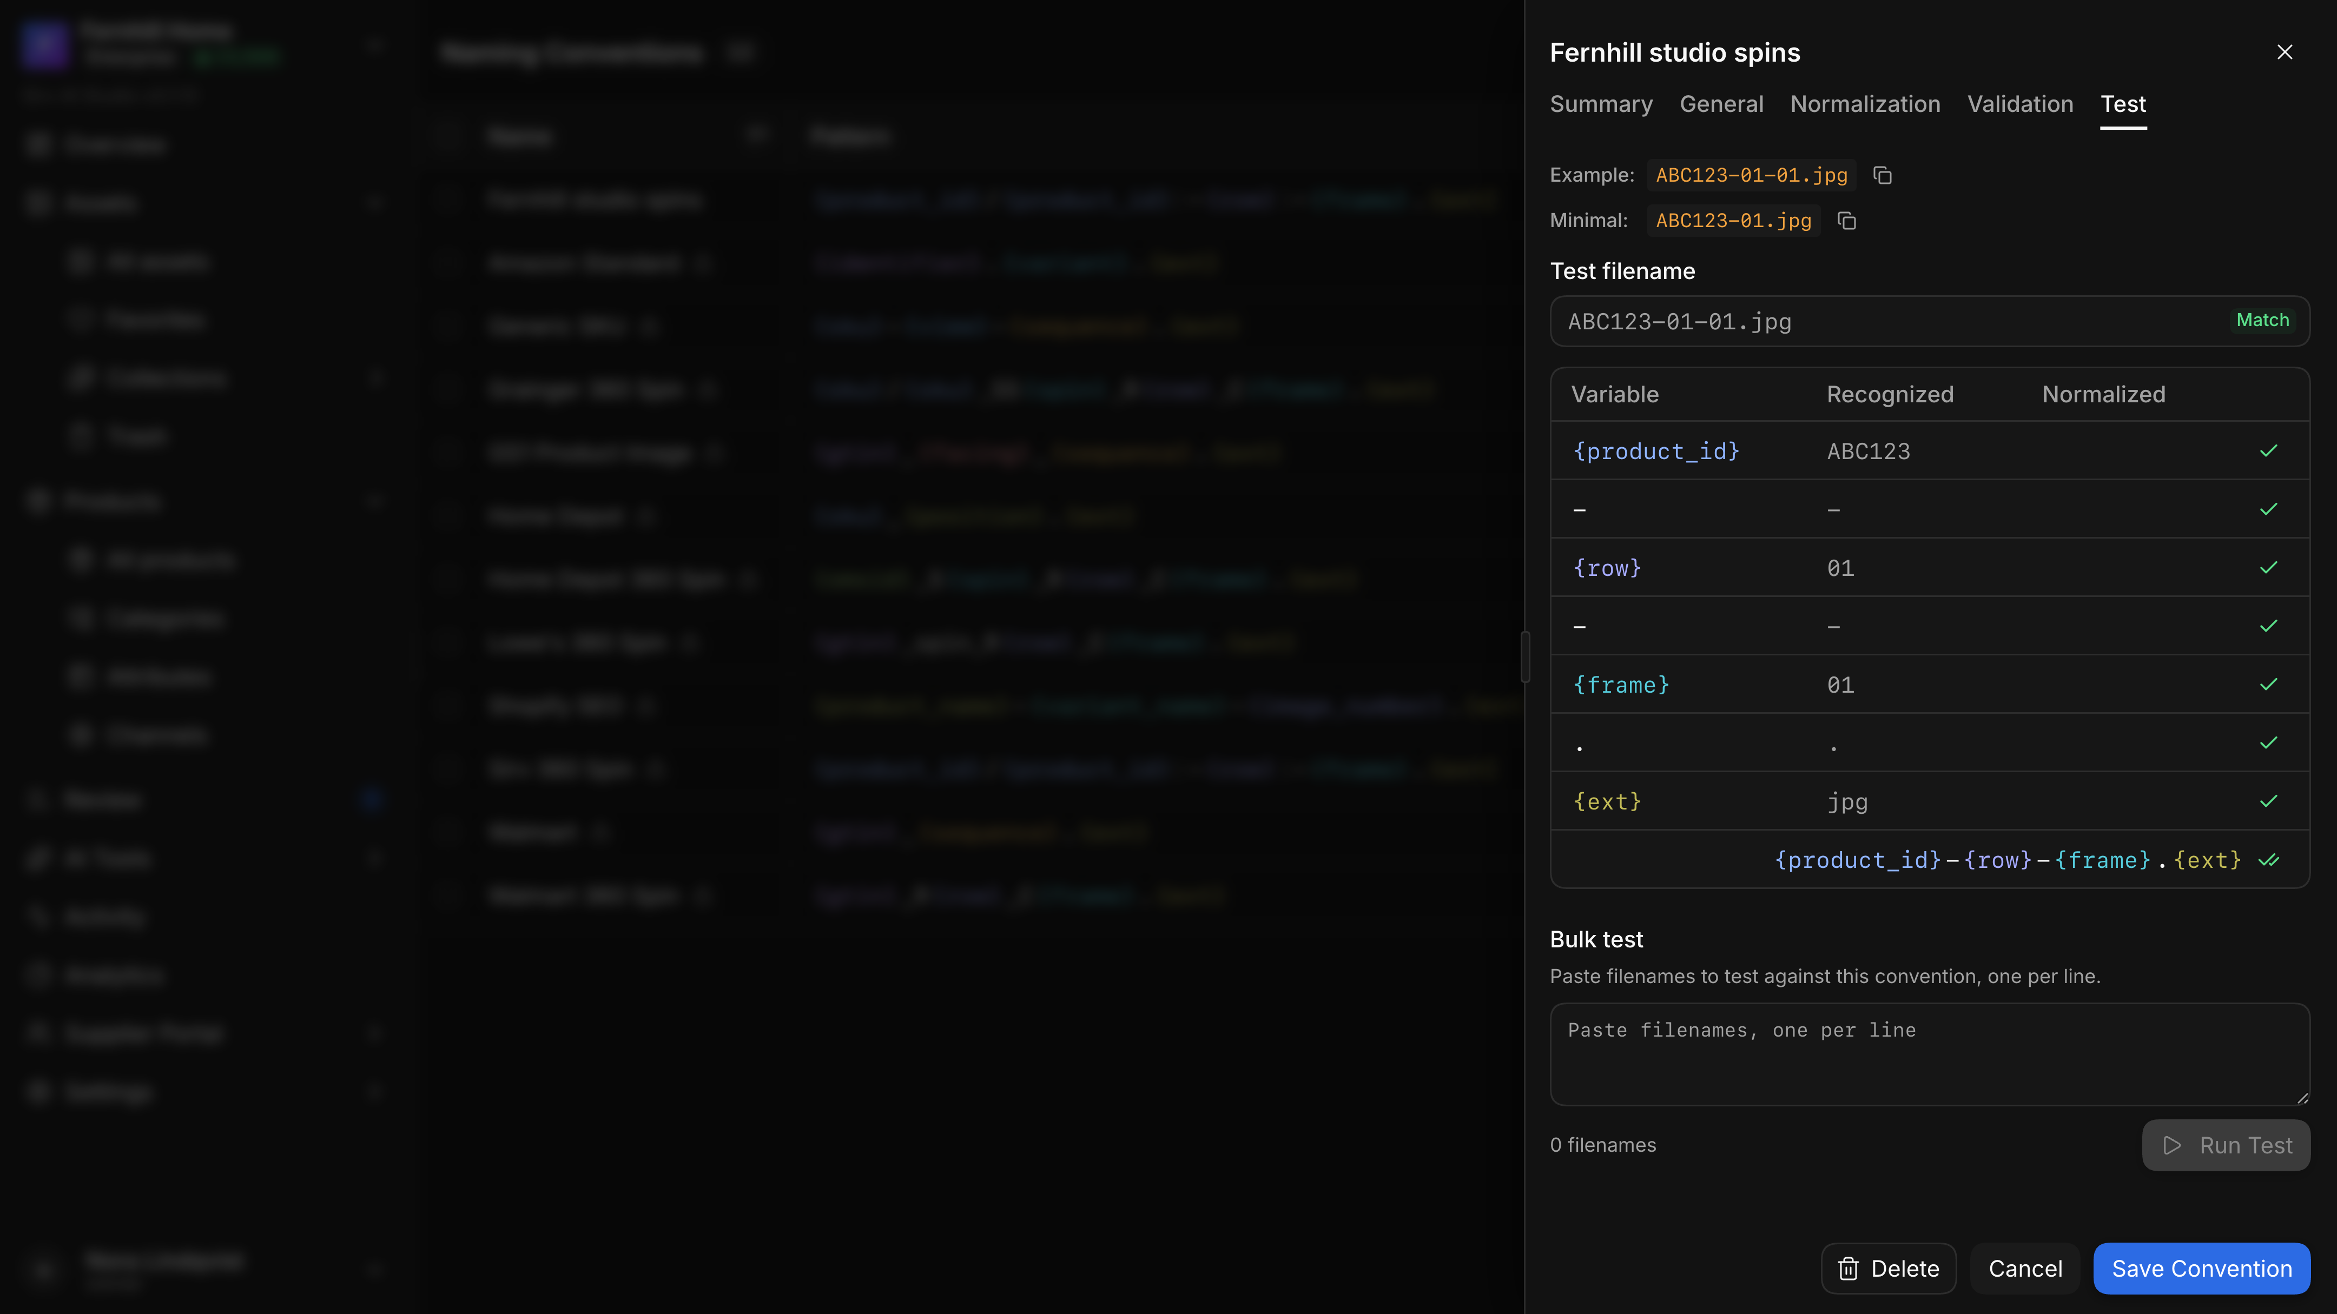The height and width of the screenshot is (1314, 2337).
Task: Grab the side panel resize handle
Action: pos(1525,656)
